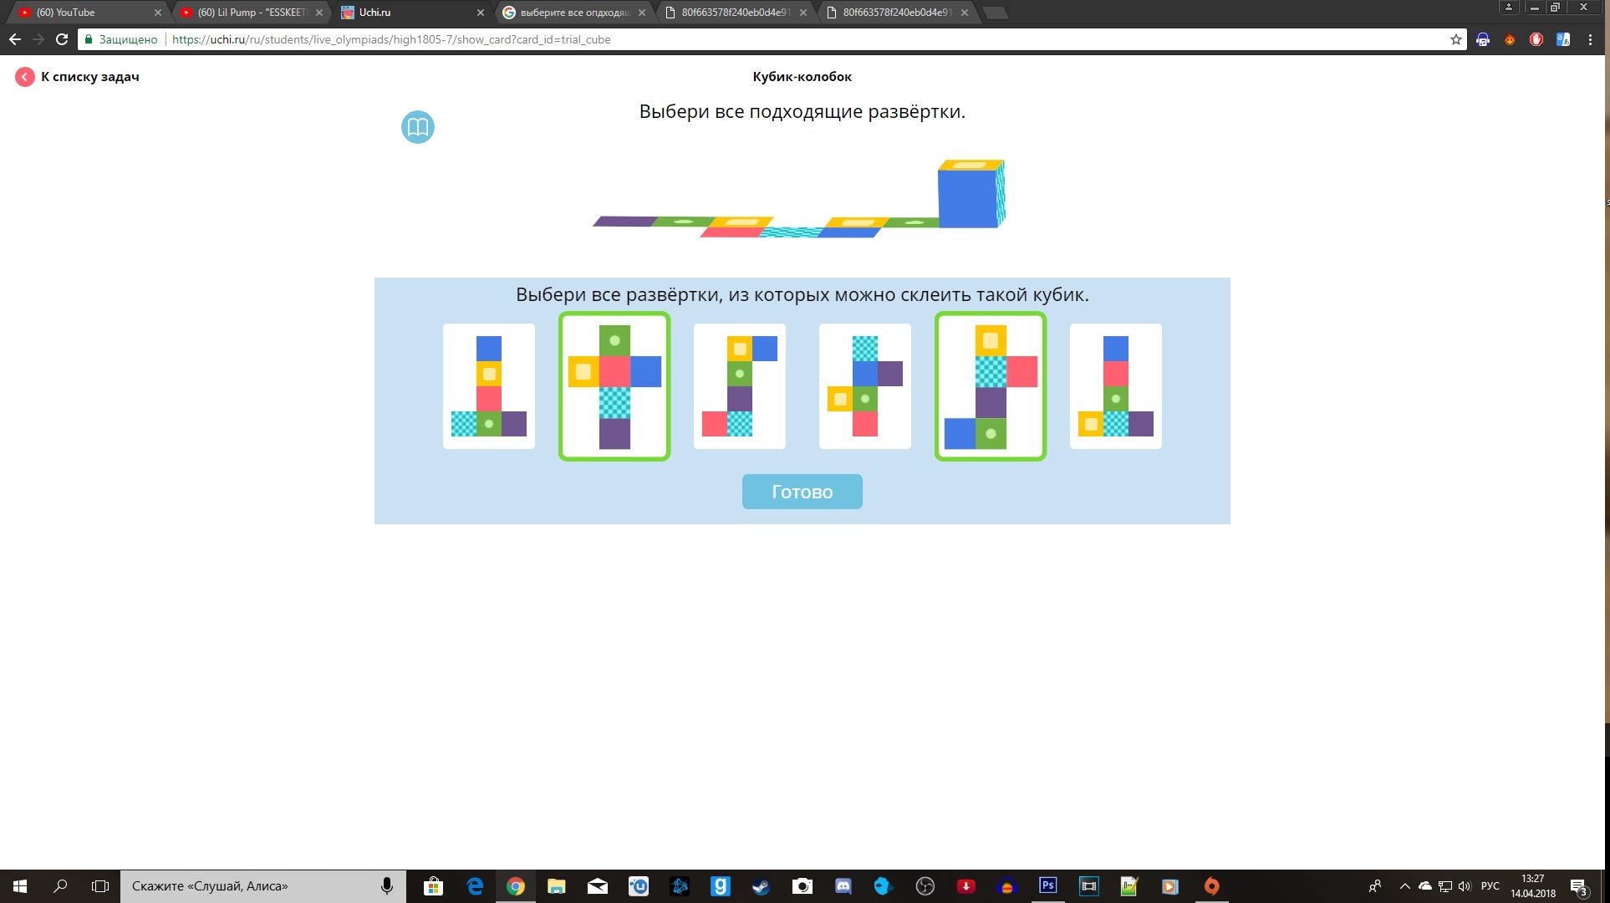
Task: Deselect the second cube net with green border
Action: click(x=614, y=386)
